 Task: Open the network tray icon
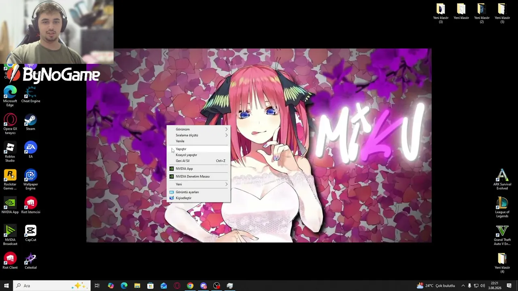pos(476,286)
